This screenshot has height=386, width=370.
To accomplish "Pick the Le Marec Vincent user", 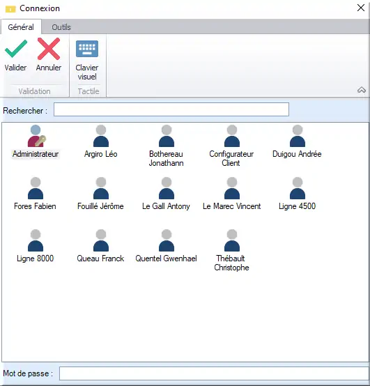I will (232, 188).
